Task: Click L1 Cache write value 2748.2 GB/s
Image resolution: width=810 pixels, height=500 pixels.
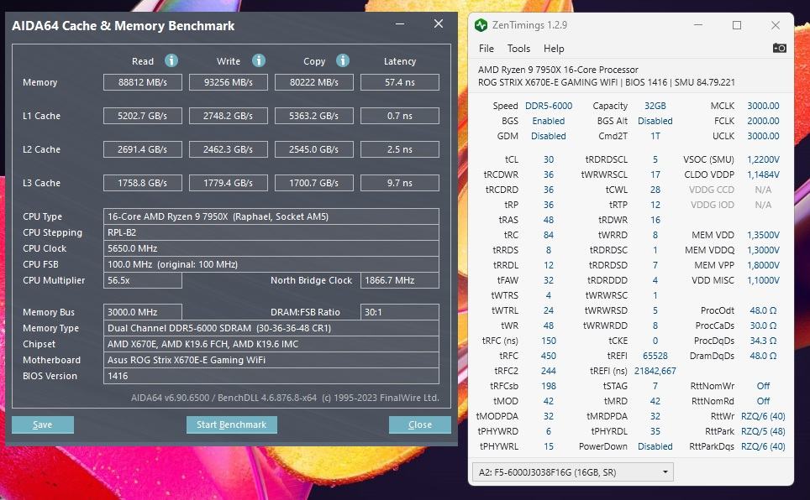Action: (x=229, y=116)
